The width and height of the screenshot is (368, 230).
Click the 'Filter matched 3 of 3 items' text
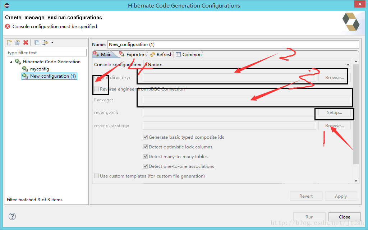pos(35,200)
